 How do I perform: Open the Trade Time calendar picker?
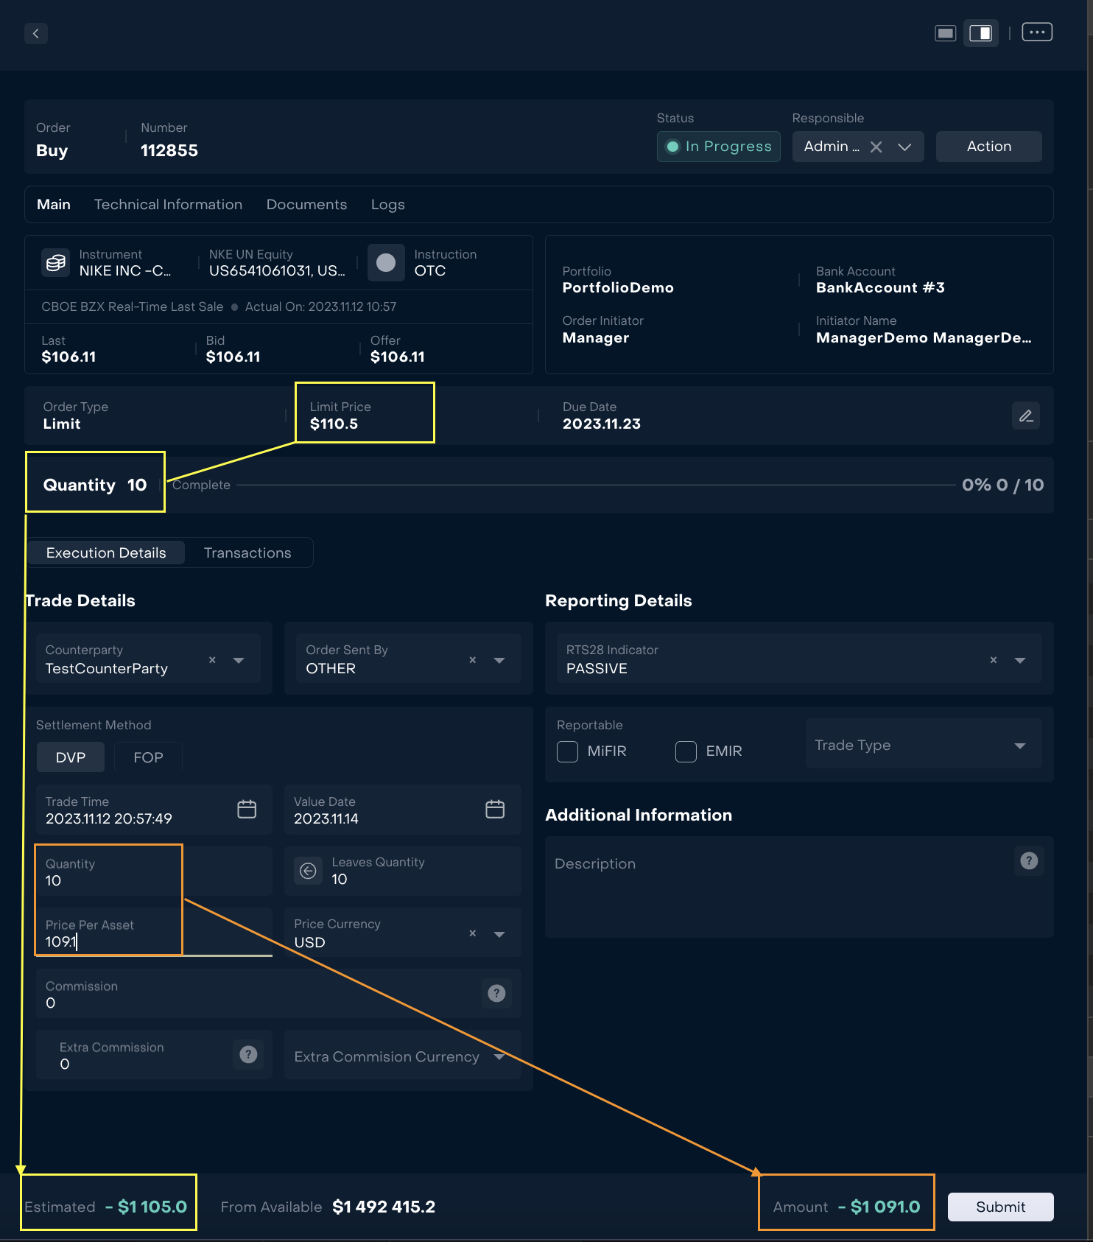click(247, 810)
